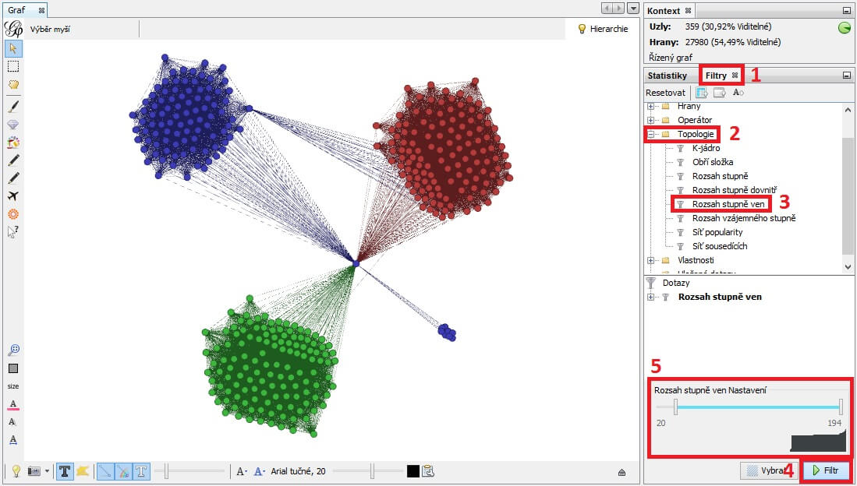Choose the Edit tool with question mark
The image size is (857, 486).
13,232
